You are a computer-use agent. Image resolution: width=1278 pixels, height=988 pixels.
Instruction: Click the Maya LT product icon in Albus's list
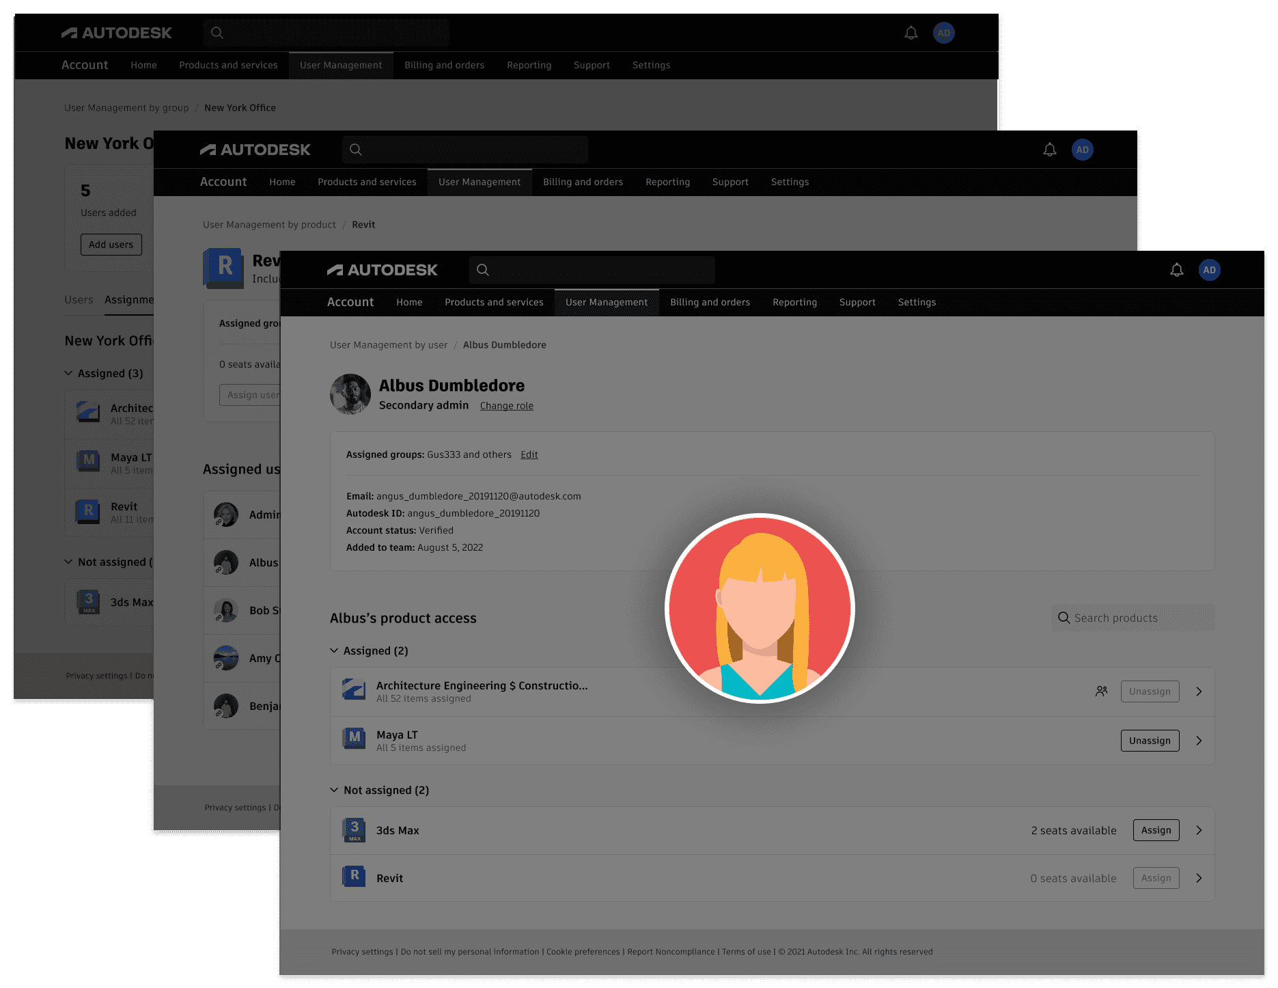pyautogui.click(x=354, y=739)
